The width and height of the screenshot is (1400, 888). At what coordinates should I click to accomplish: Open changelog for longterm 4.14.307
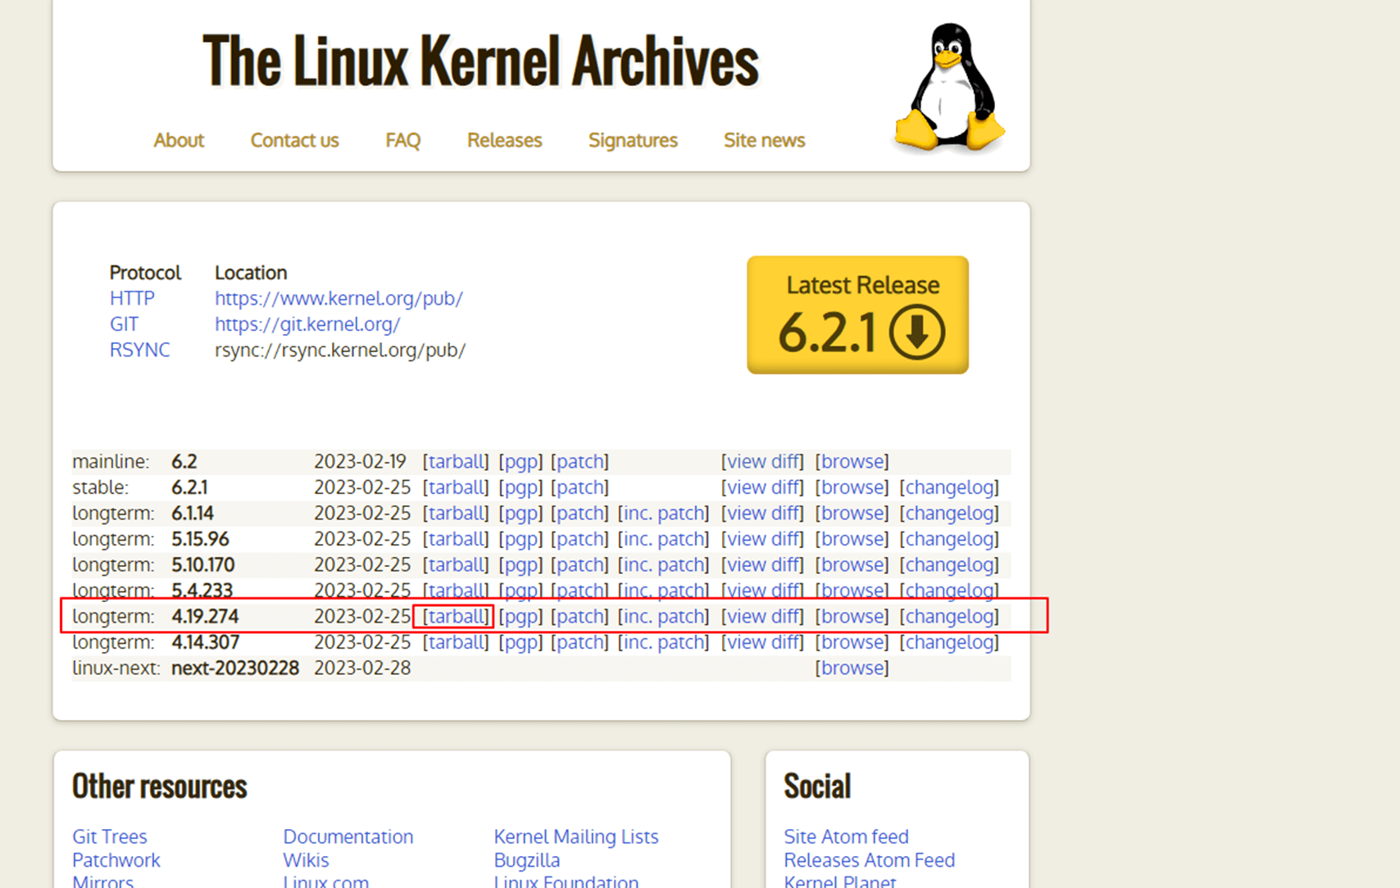[949, 642]
